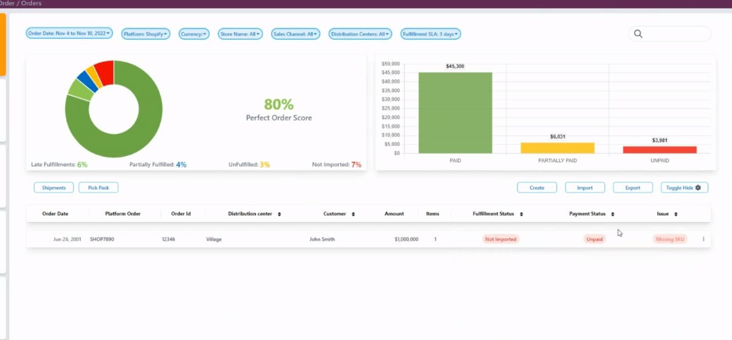Click the Toggle Hide gear button

point(684,188)
